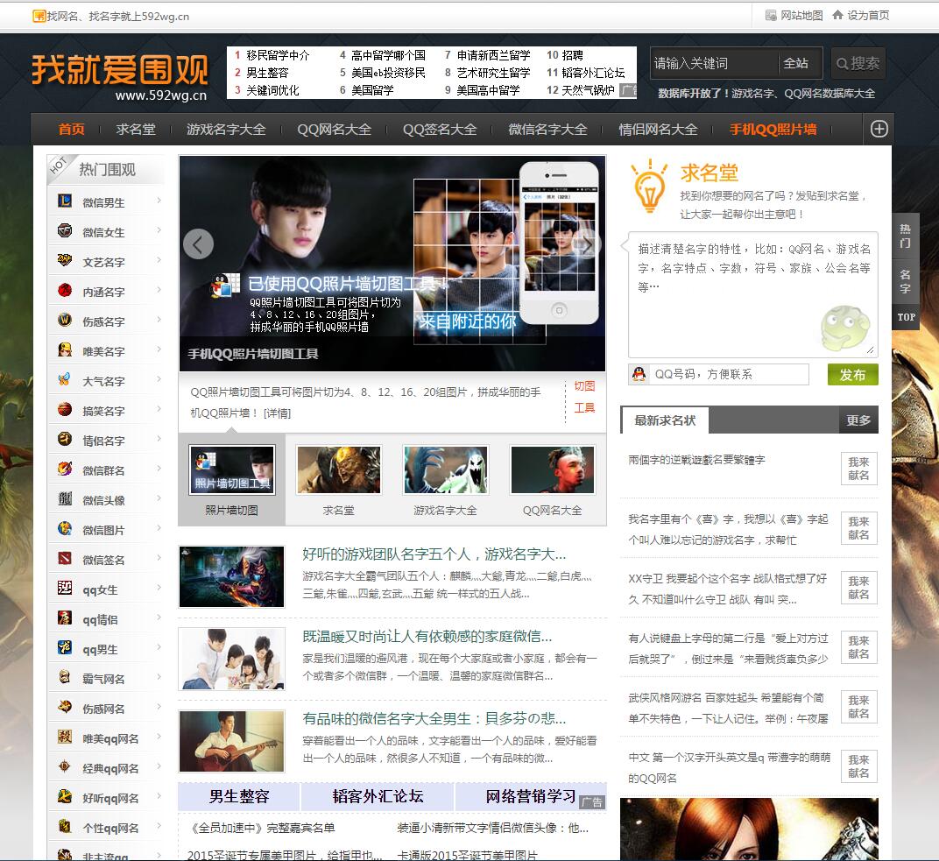
Task: Click 我来献名 for 兩個字的逆戰遊戲名
Action: (x=858, y=469)
